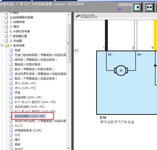Screen dimensions: 157x150
Task: Open B 如何使用本手册 page
Action: [x=21, y=17]
